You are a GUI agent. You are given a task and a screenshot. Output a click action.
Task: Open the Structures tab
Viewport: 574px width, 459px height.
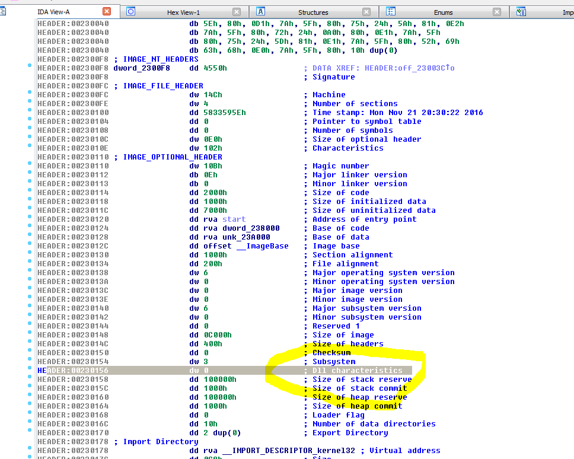click(x=313, y=12)
